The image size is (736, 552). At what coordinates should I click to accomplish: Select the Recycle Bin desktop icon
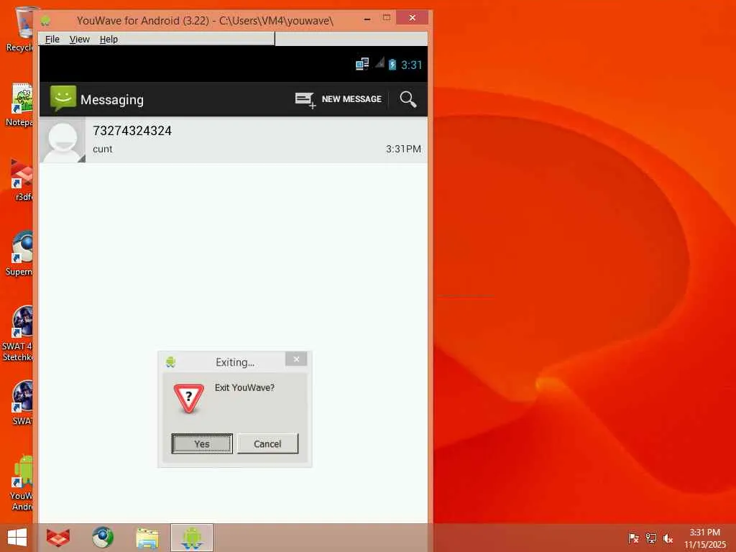(19, 29)
